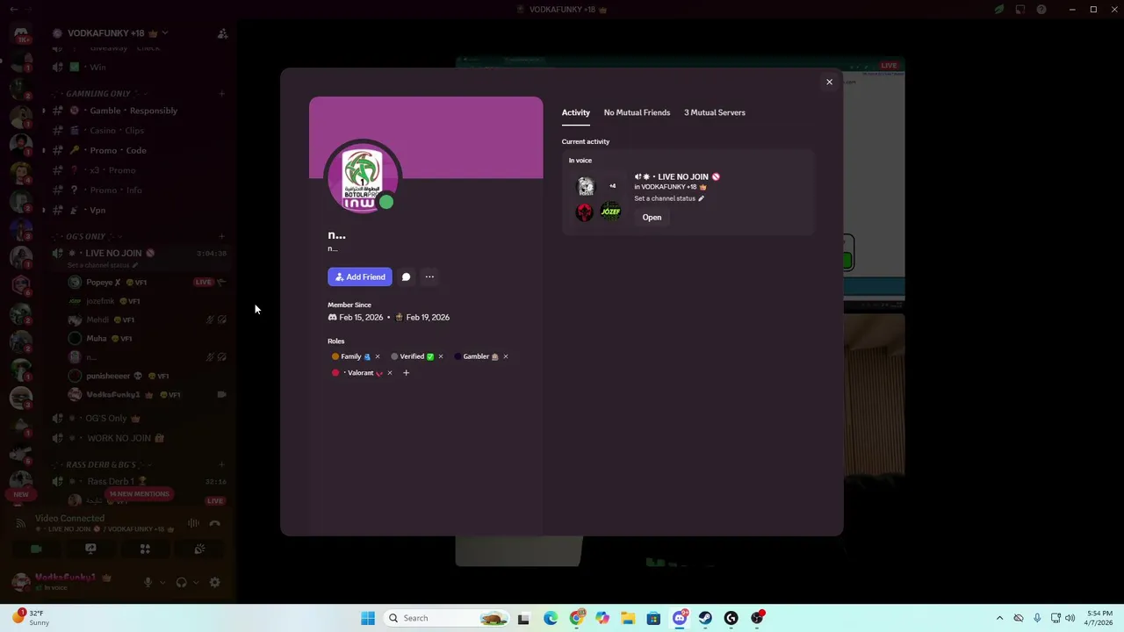Switch to No Mutual Friends tab
The image size is (1124, 632).
tap(637, 112)
